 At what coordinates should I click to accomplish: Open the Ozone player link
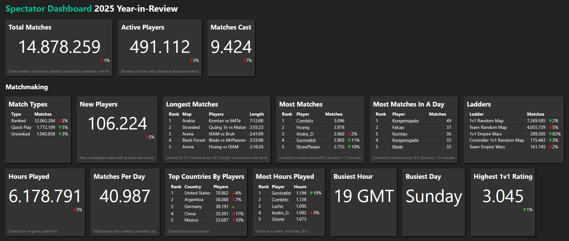[278, 219]
